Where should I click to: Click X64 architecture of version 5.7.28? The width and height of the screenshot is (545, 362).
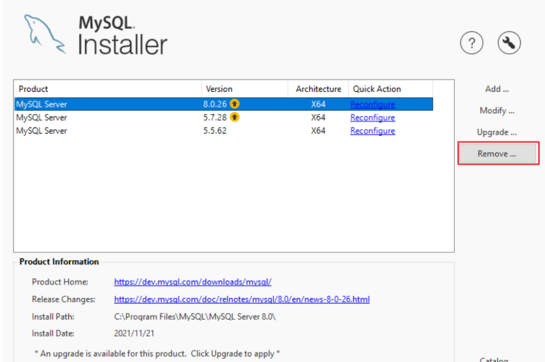pos(318,118)
